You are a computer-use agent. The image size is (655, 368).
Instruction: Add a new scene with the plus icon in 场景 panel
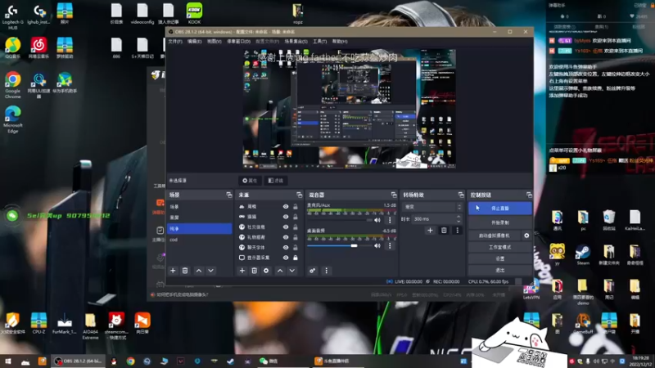click(x=173, y=271)
